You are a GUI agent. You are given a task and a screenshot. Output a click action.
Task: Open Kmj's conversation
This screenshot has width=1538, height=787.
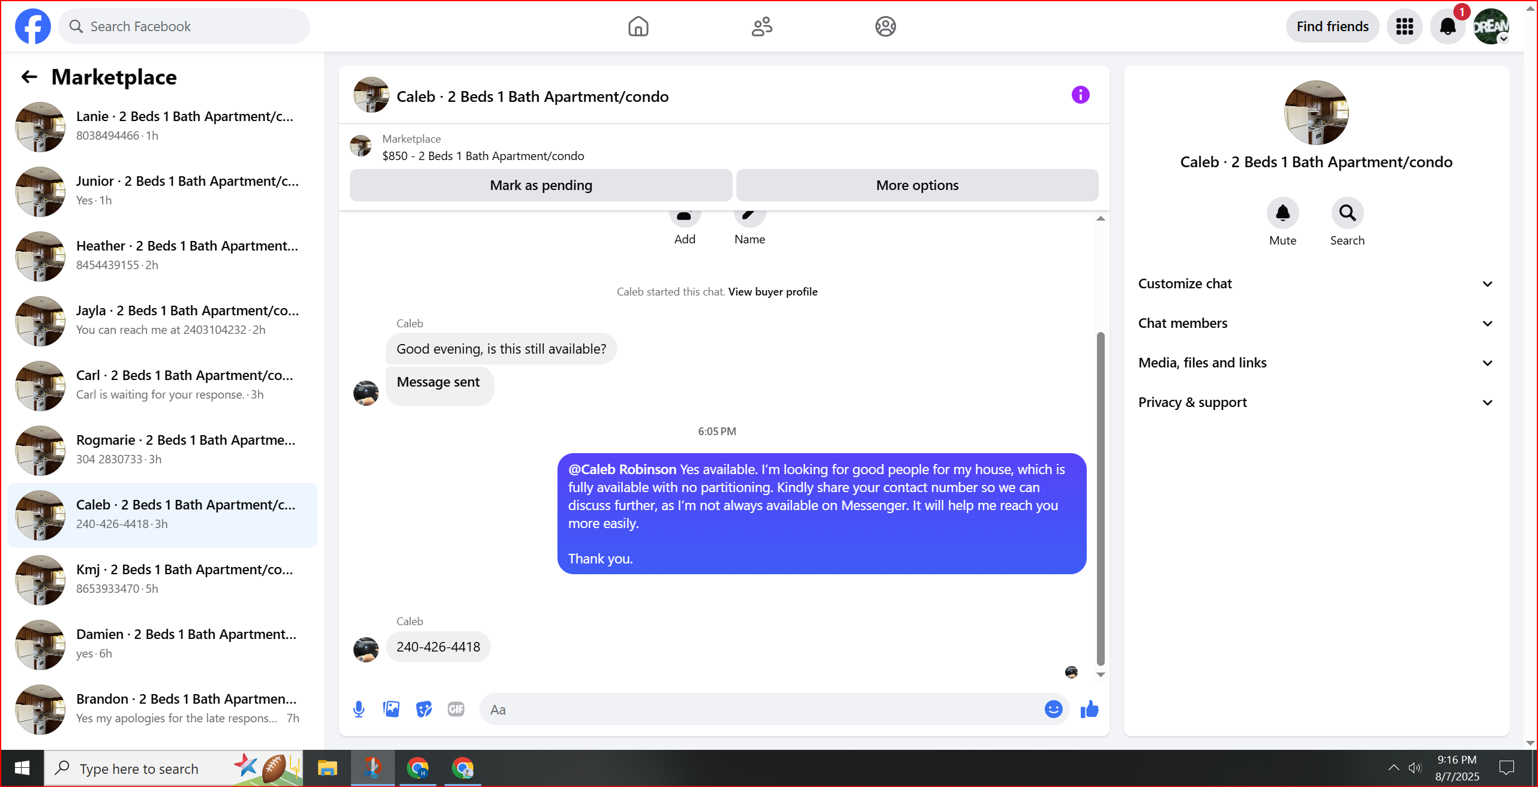coord(163,579)
